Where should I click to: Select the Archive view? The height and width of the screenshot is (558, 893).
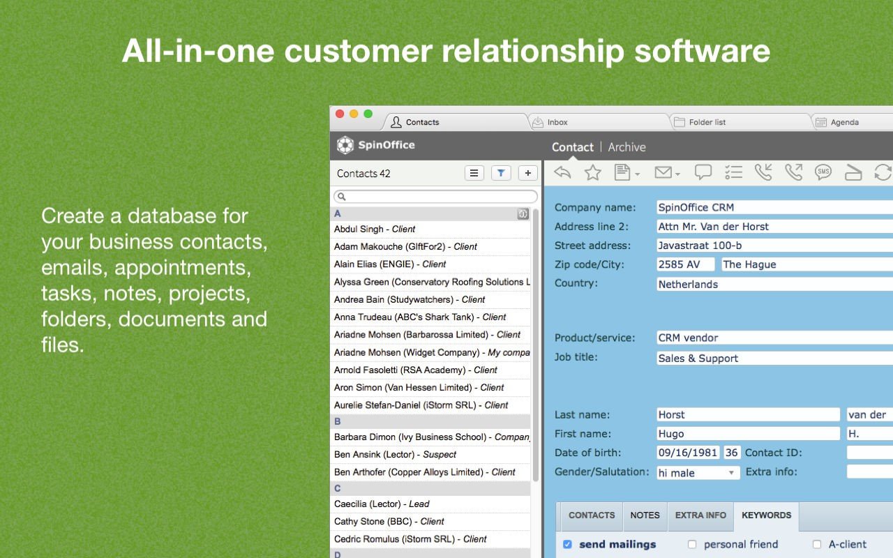(626, 147)
